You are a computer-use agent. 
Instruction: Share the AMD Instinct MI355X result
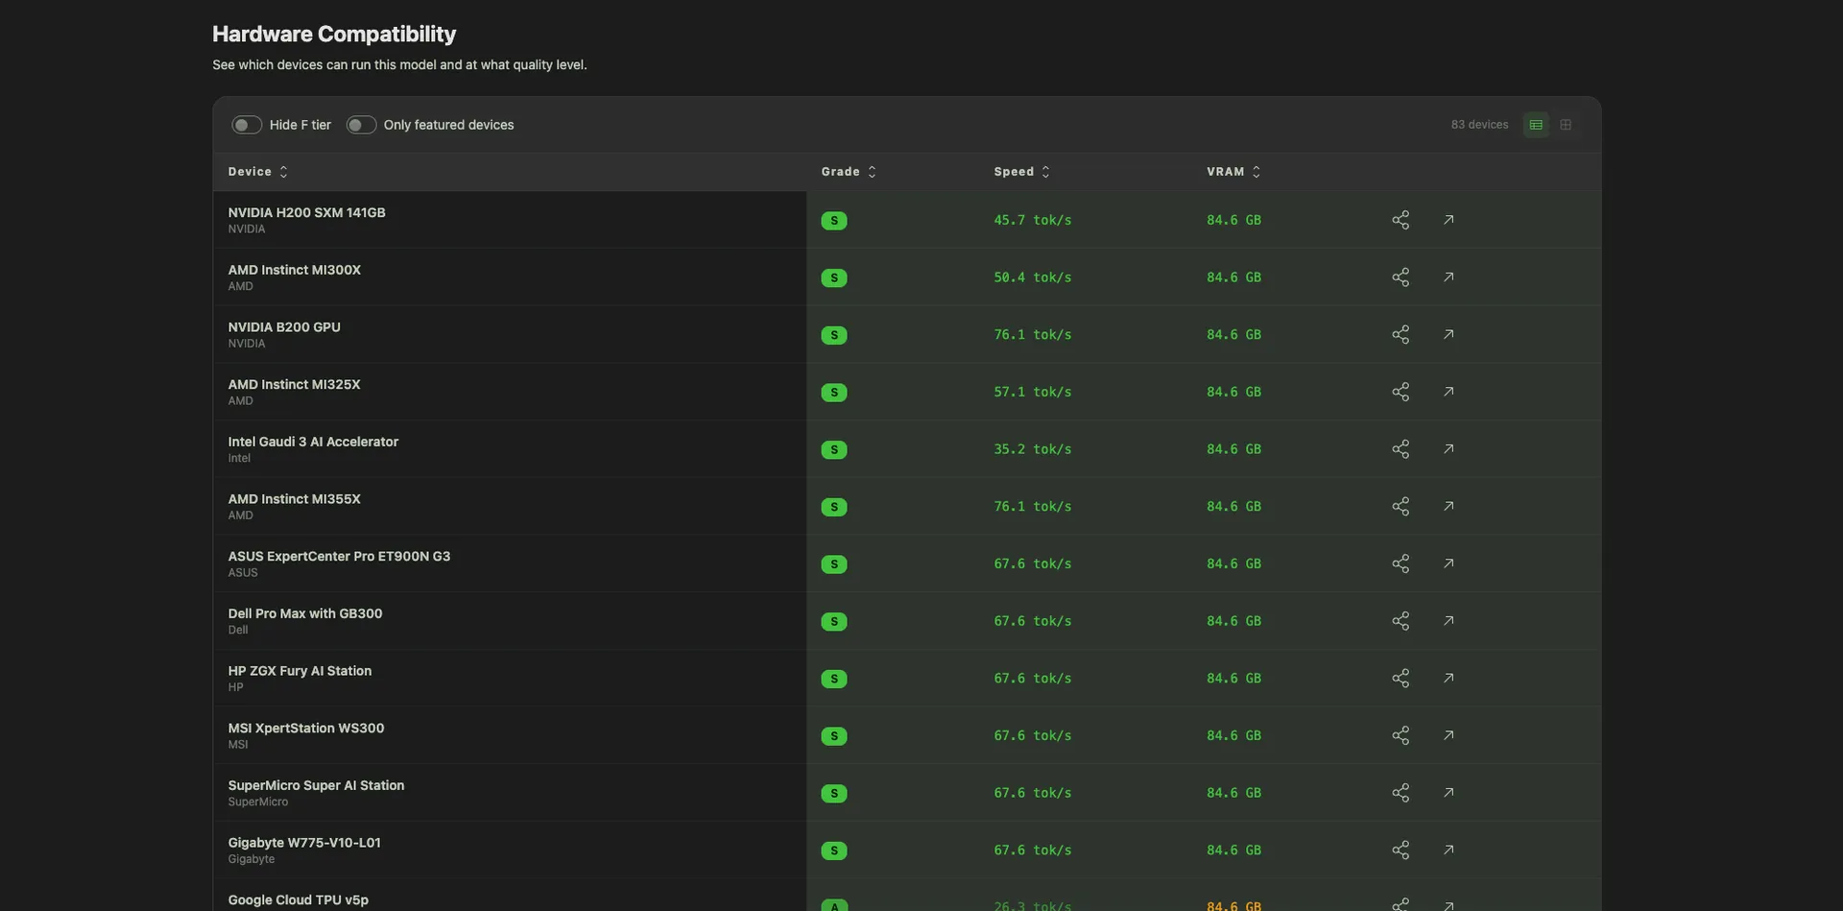[1400, 506]
